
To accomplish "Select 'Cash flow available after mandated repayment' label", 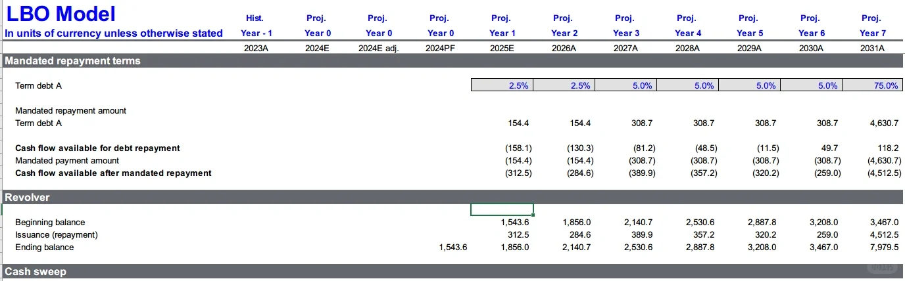I will (x=113, y=173).
